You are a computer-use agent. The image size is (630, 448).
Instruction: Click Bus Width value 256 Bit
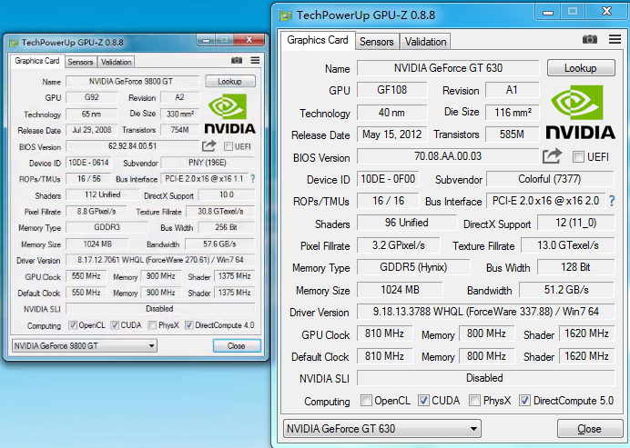point(226,227)
